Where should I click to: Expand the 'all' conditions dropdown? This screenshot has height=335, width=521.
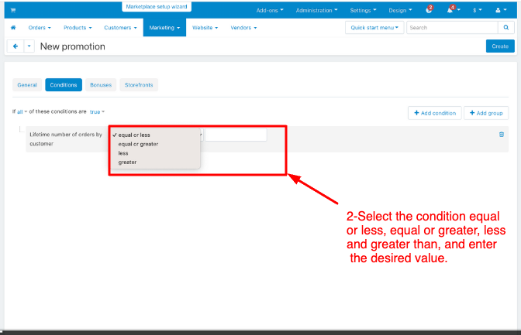22,111
